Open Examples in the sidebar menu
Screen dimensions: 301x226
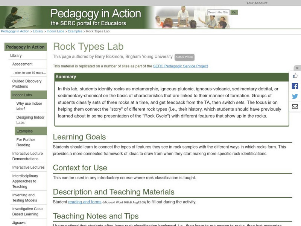24,131
